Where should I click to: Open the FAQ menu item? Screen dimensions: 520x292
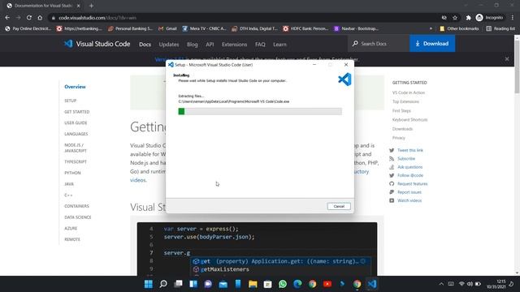(x=260, y=44)
